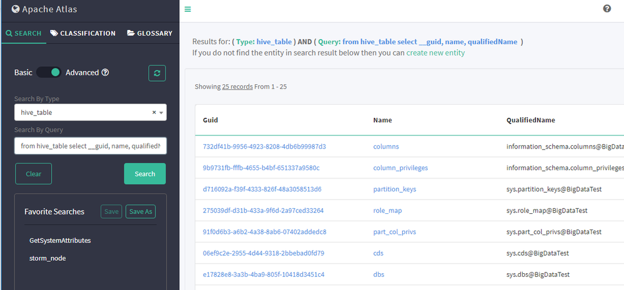The image size is (624, 290).
Task: Open the create new entity link
Action: click(435, 52)
